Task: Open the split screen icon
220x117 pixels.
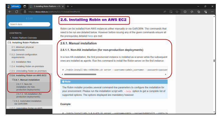Action: coord(185,12)
